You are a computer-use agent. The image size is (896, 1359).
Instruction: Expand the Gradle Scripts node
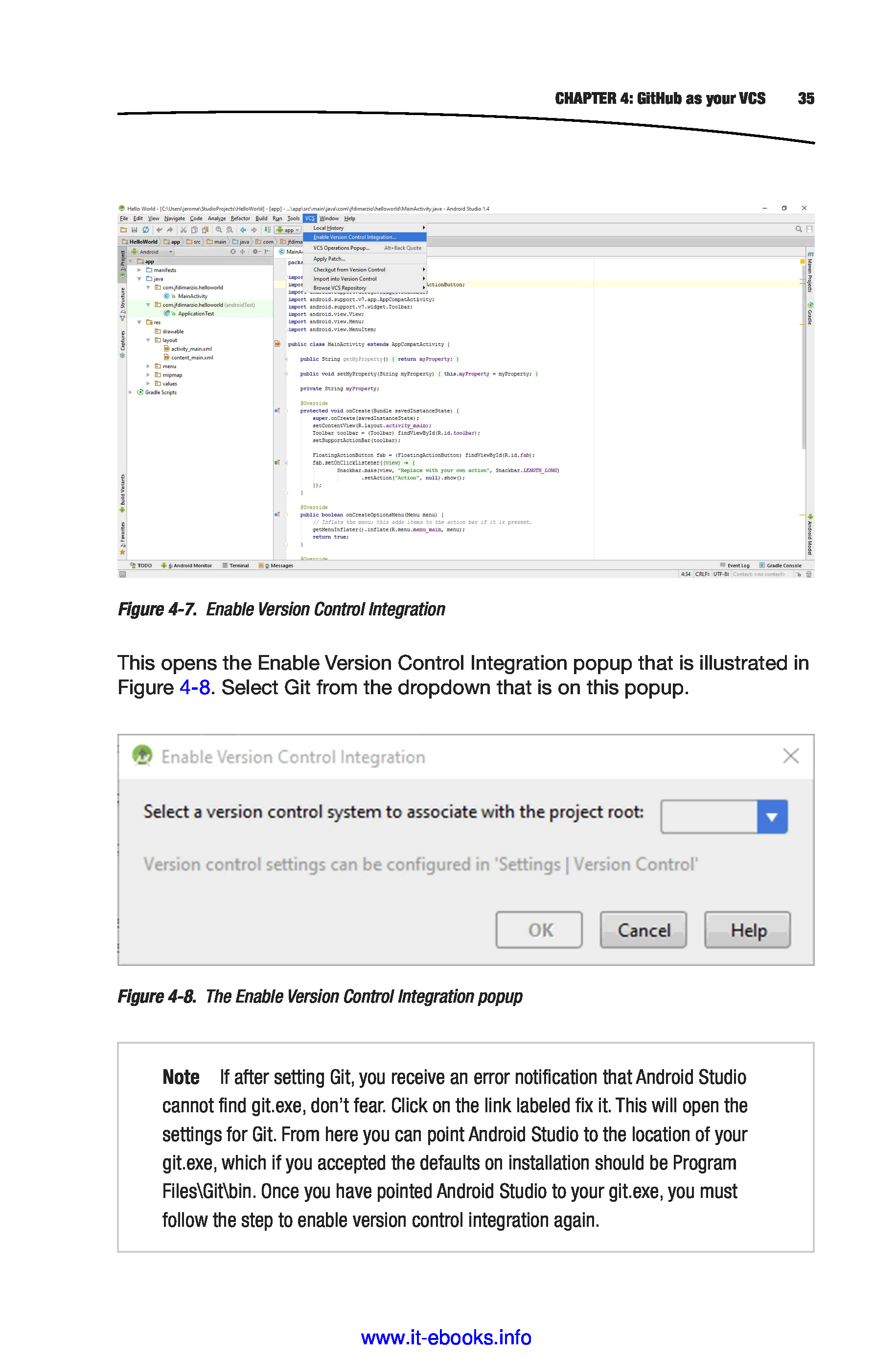point(131,393)
